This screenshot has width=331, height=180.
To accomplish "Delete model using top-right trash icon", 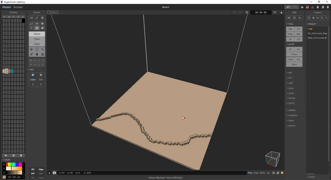I will point(328,7).
